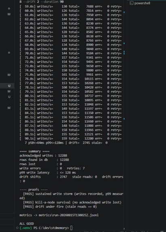Click the 'p99 write latency : <= 128 ms' line

48,172
